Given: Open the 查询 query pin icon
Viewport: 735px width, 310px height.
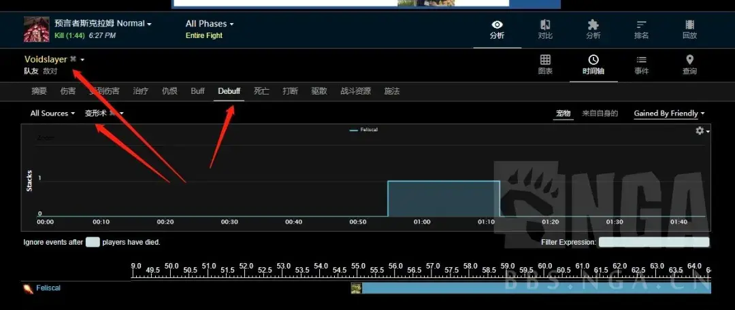Looking at the screenshot, I should click(689, 61).
